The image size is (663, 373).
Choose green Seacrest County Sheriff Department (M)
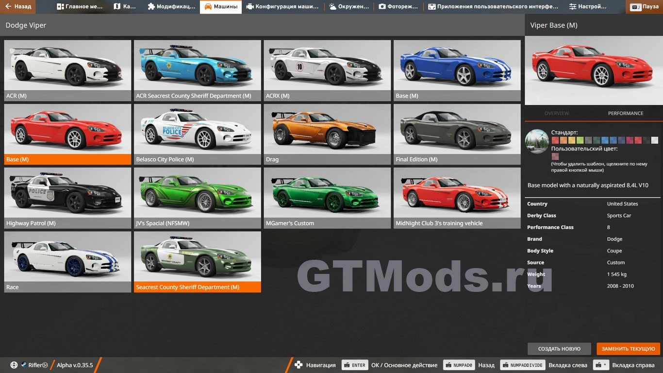[198, 262]
